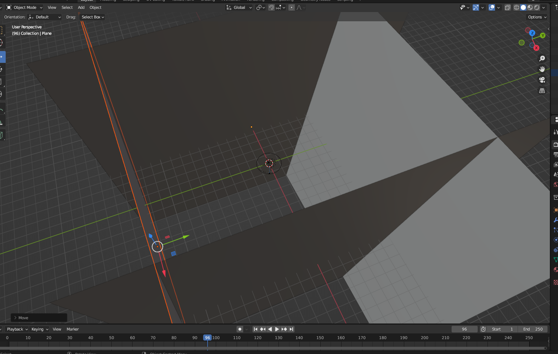The height and width of the screenshot is (354, 558).
Task: Open the Object Constraints properties tab
Action: pyautogui.click(x=556, y=250)
